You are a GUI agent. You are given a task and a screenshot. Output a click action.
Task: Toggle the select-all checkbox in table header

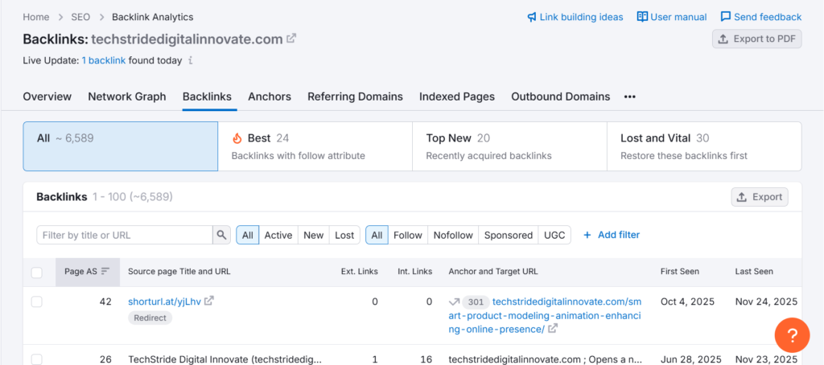pos(36,273)
